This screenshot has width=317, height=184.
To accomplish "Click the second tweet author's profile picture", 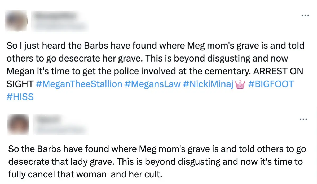I will coord(18,124).
